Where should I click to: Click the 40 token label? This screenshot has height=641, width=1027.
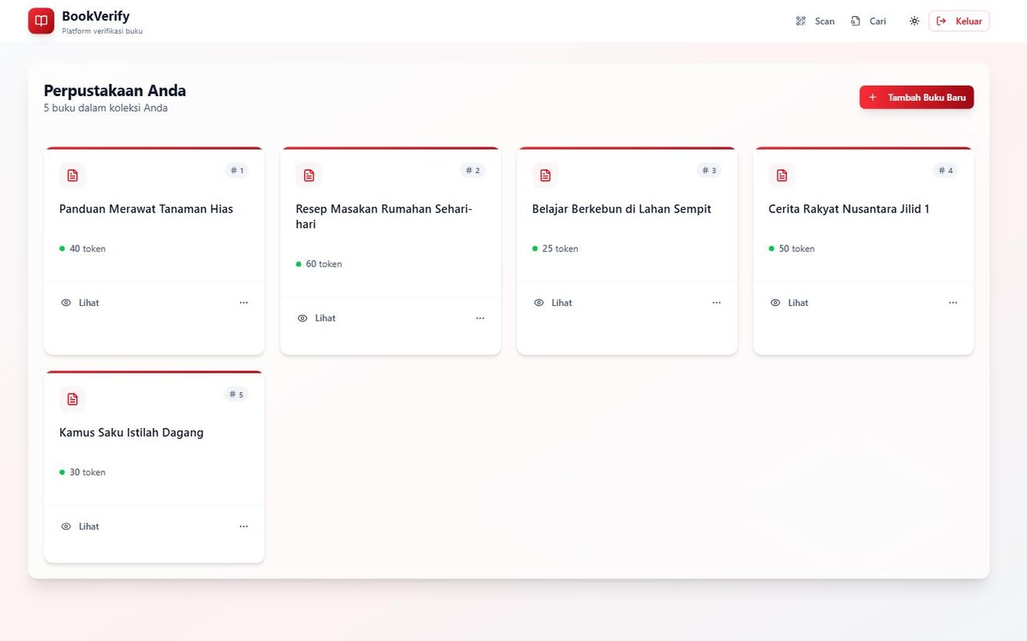point(87,248)
